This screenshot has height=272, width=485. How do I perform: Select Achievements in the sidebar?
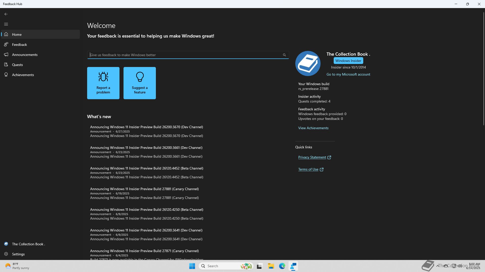pyautogui.click(x=23, y=75)
